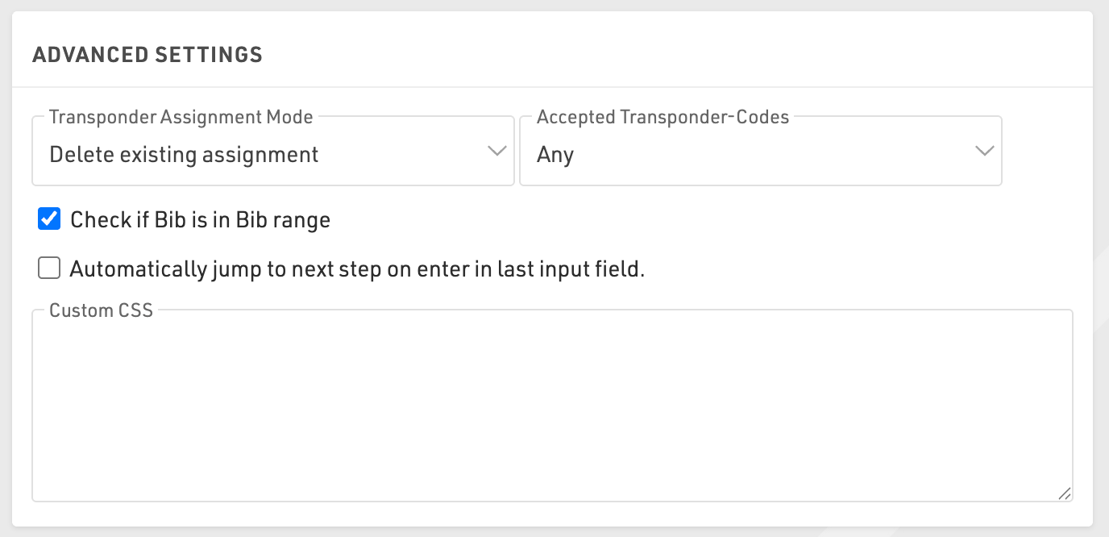The height and width of the screenshot is (537, 1109).
Task: Click the Custom CSS field label
Action: tap(101, 310)
